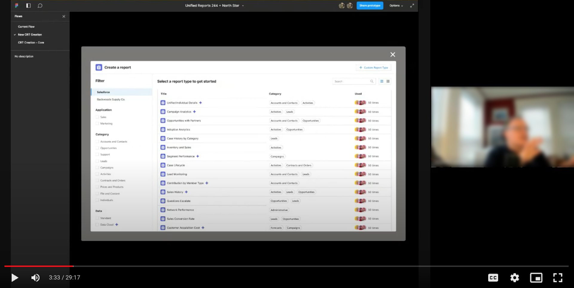Click the search magnifier icon
Viewport: 574px width, 288px height.
(x=372, y=81)
